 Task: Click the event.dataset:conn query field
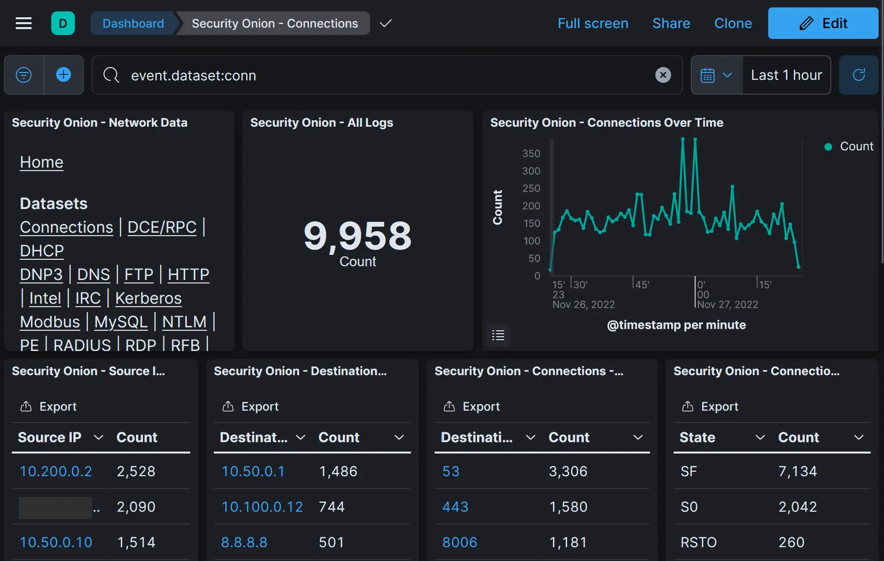(387, 75)
